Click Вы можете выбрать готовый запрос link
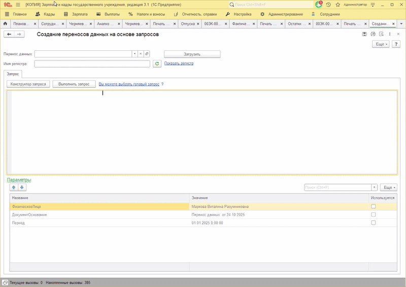Viewport: 406px width, 287px height. [x=129, y=84]
